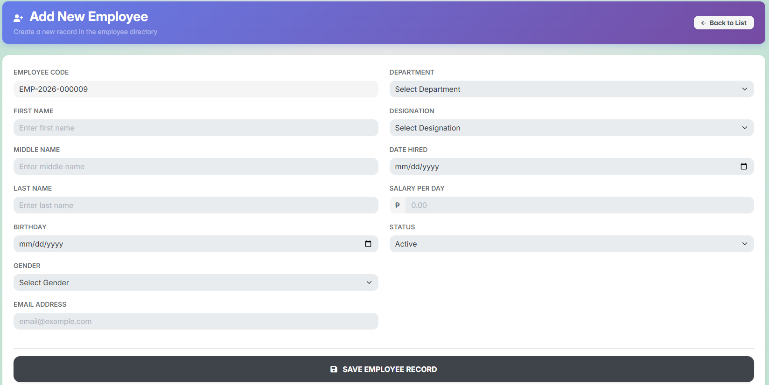
Task: Click the Email Address input field
Action: click(196, 321)
